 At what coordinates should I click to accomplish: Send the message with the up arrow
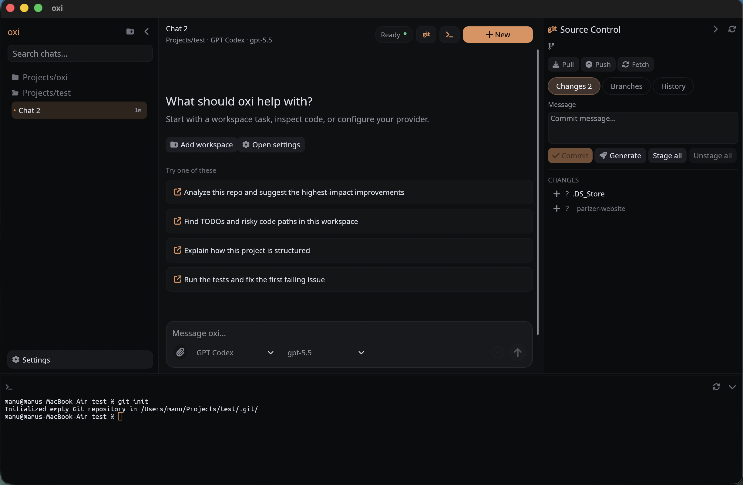[518, 353]
